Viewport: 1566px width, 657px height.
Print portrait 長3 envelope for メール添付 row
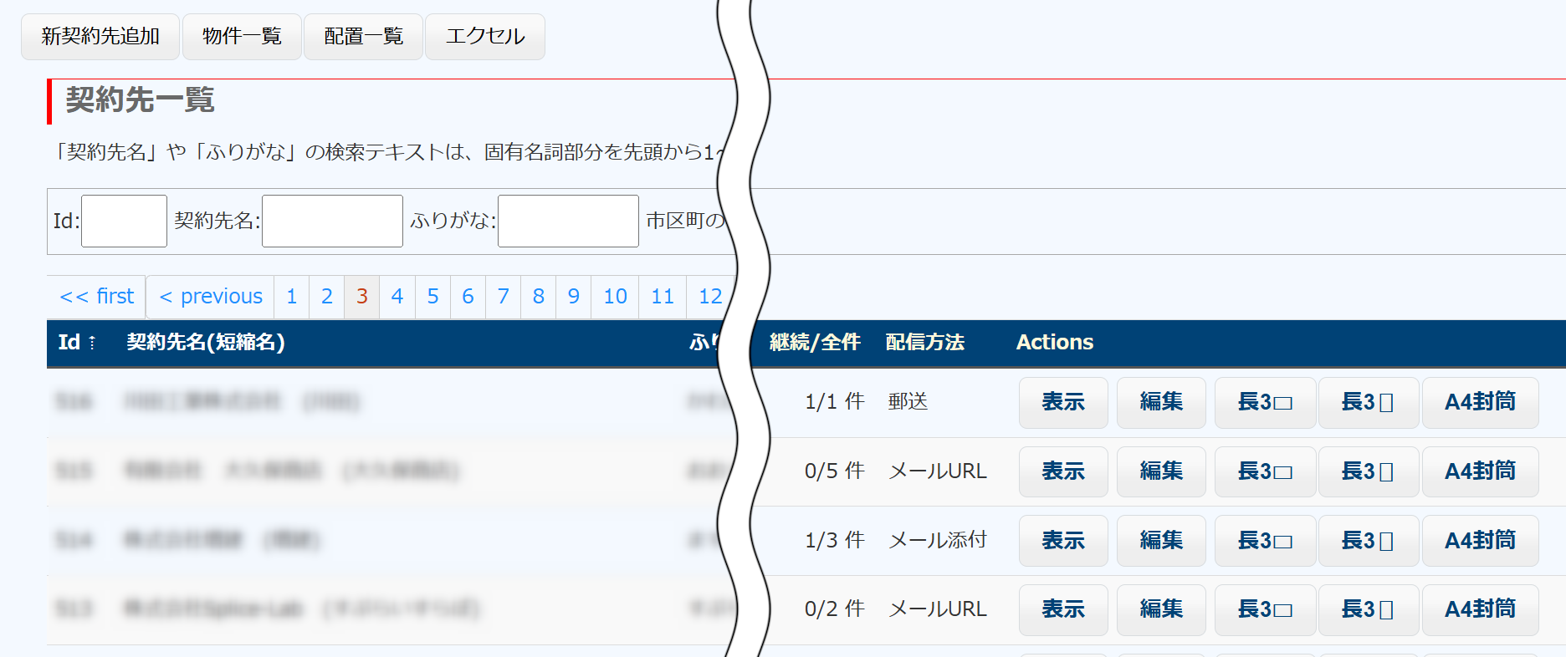[x=1368, y=541]
